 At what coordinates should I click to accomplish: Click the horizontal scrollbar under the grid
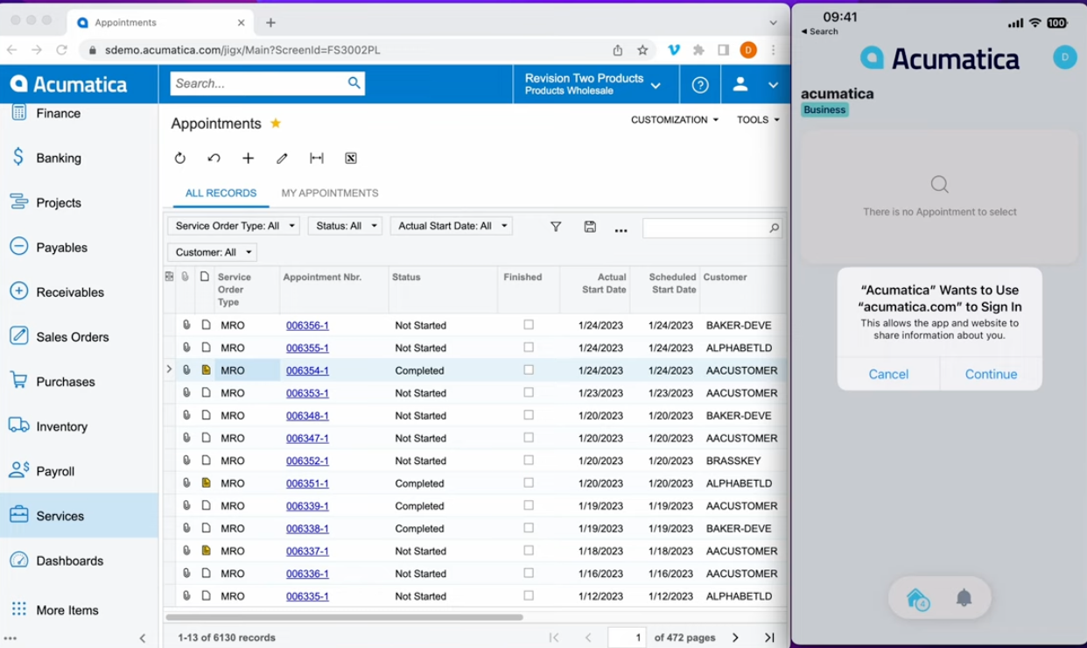pyautogui.click(x=344, y=617)
